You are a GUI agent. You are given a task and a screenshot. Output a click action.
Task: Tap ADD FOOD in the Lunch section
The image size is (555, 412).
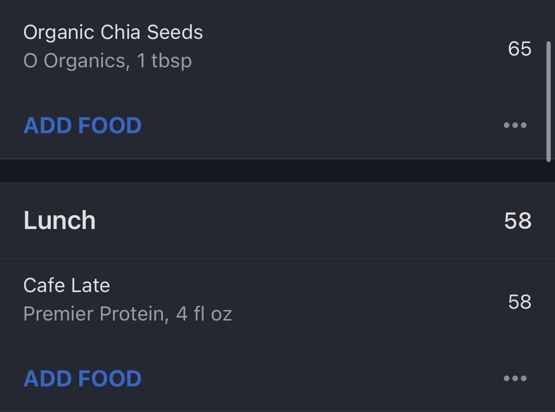coord(82,379)
